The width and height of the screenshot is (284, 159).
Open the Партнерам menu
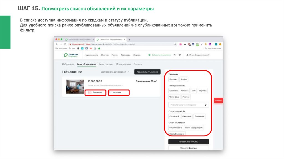point(125,55)
